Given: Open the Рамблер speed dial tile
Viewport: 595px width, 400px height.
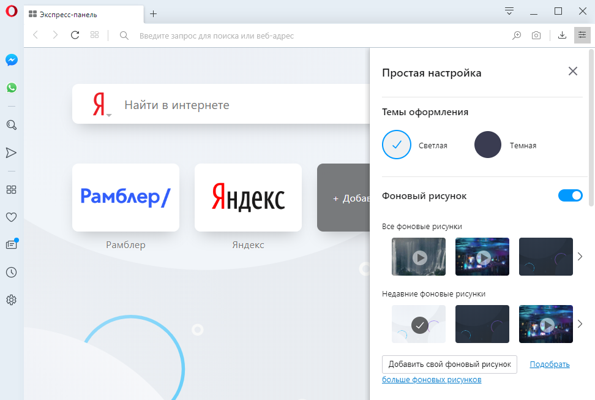Looking at the screenshot, I should (125, 197).
